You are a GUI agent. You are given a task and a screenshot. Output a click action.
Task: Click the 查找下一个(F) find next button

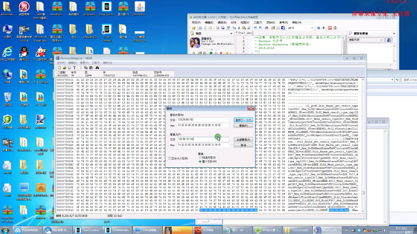click(x=243, y=120)
